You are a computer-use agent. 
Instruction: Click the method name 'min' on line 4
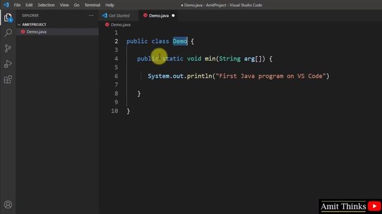pyautogui.click(x=210, y=59)
